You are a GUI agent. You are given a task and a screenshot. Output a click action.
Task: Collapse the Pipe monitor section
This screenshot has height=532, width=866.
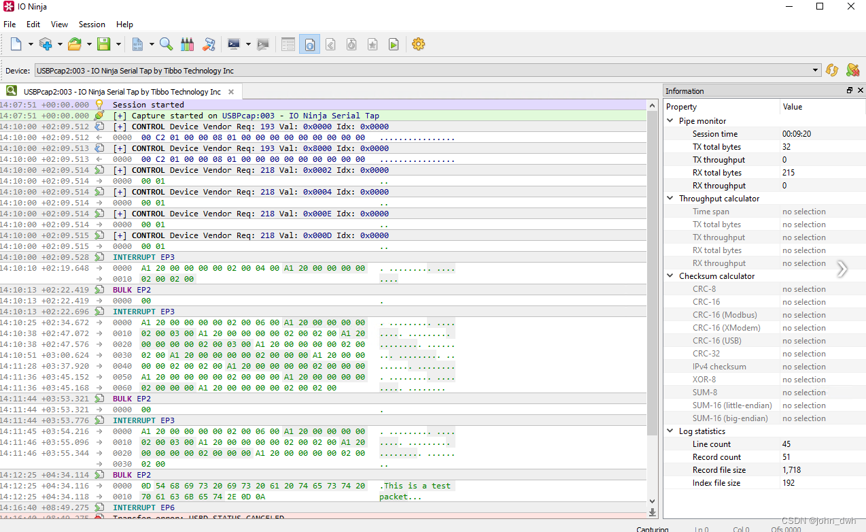pyautogui.click(x=670, y=120)
